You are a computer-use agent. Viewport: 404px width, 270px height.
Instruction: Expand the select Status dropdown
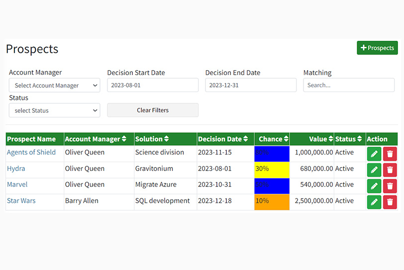tap(54, 110)
